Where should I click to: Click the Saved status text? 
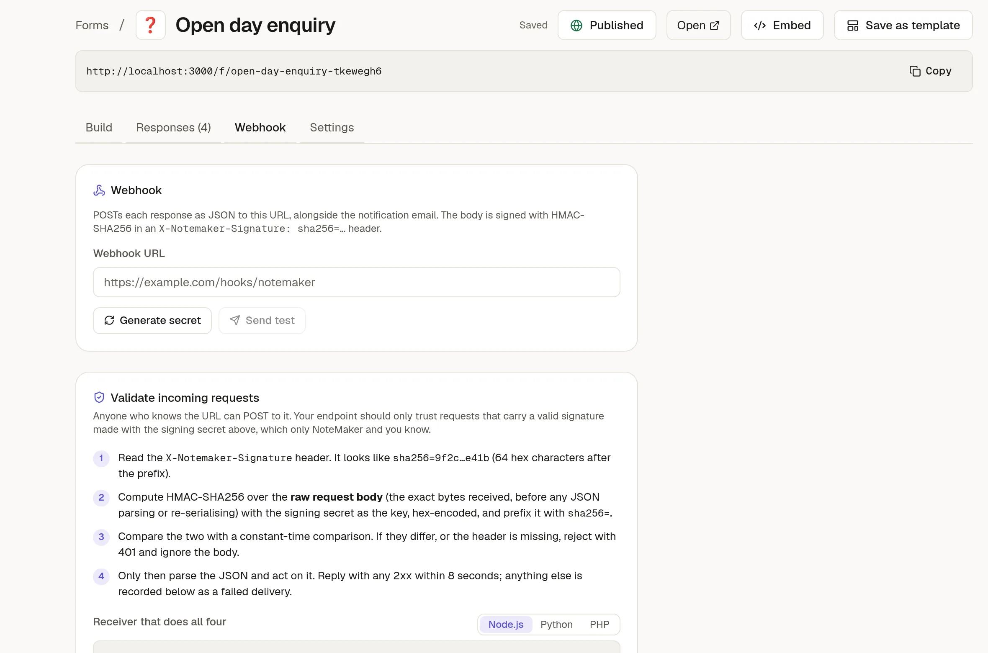(x=533, y=25)
